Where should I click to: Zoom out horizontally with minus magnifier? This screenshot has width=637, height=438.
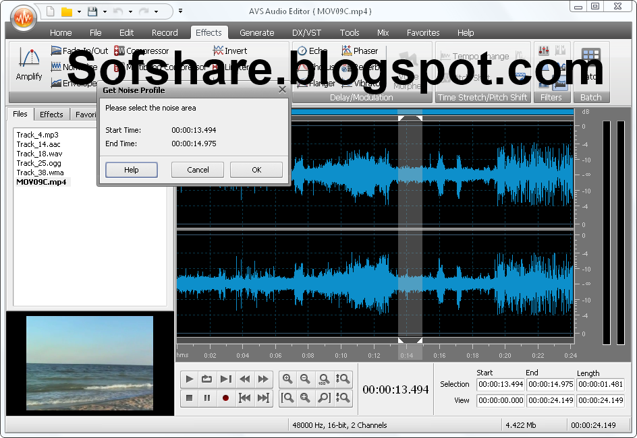[305, 379]
